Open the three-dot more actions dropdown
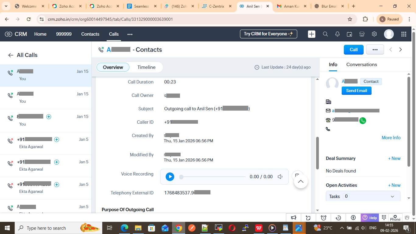Screen dimensions: 416x234 tap(375, 50)
